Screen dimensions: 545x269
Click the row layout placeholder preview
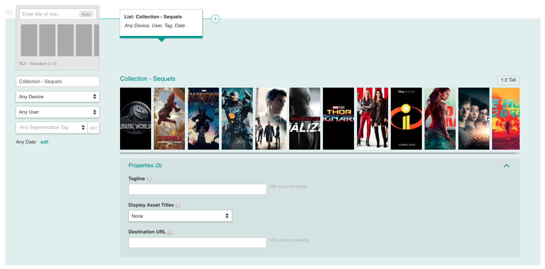59,40
